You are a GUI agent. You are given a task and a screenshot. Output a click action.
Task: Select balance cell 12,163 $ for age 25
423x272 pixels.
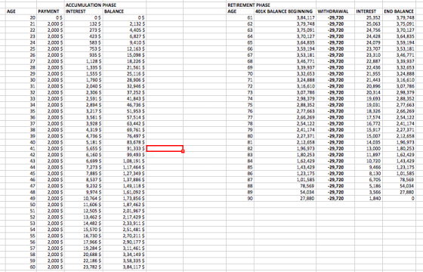point(124,49)
